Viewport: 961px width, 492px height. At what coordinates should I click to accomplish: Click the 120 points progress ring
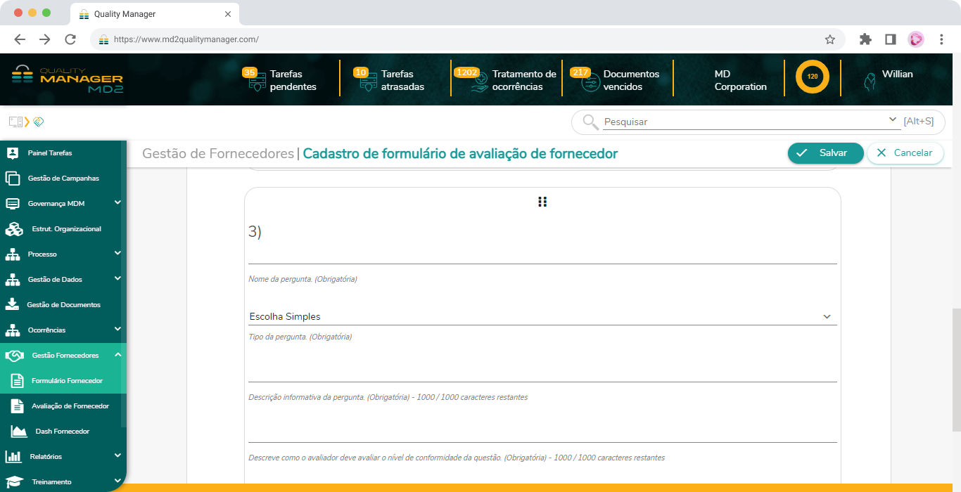pos(813,77)
